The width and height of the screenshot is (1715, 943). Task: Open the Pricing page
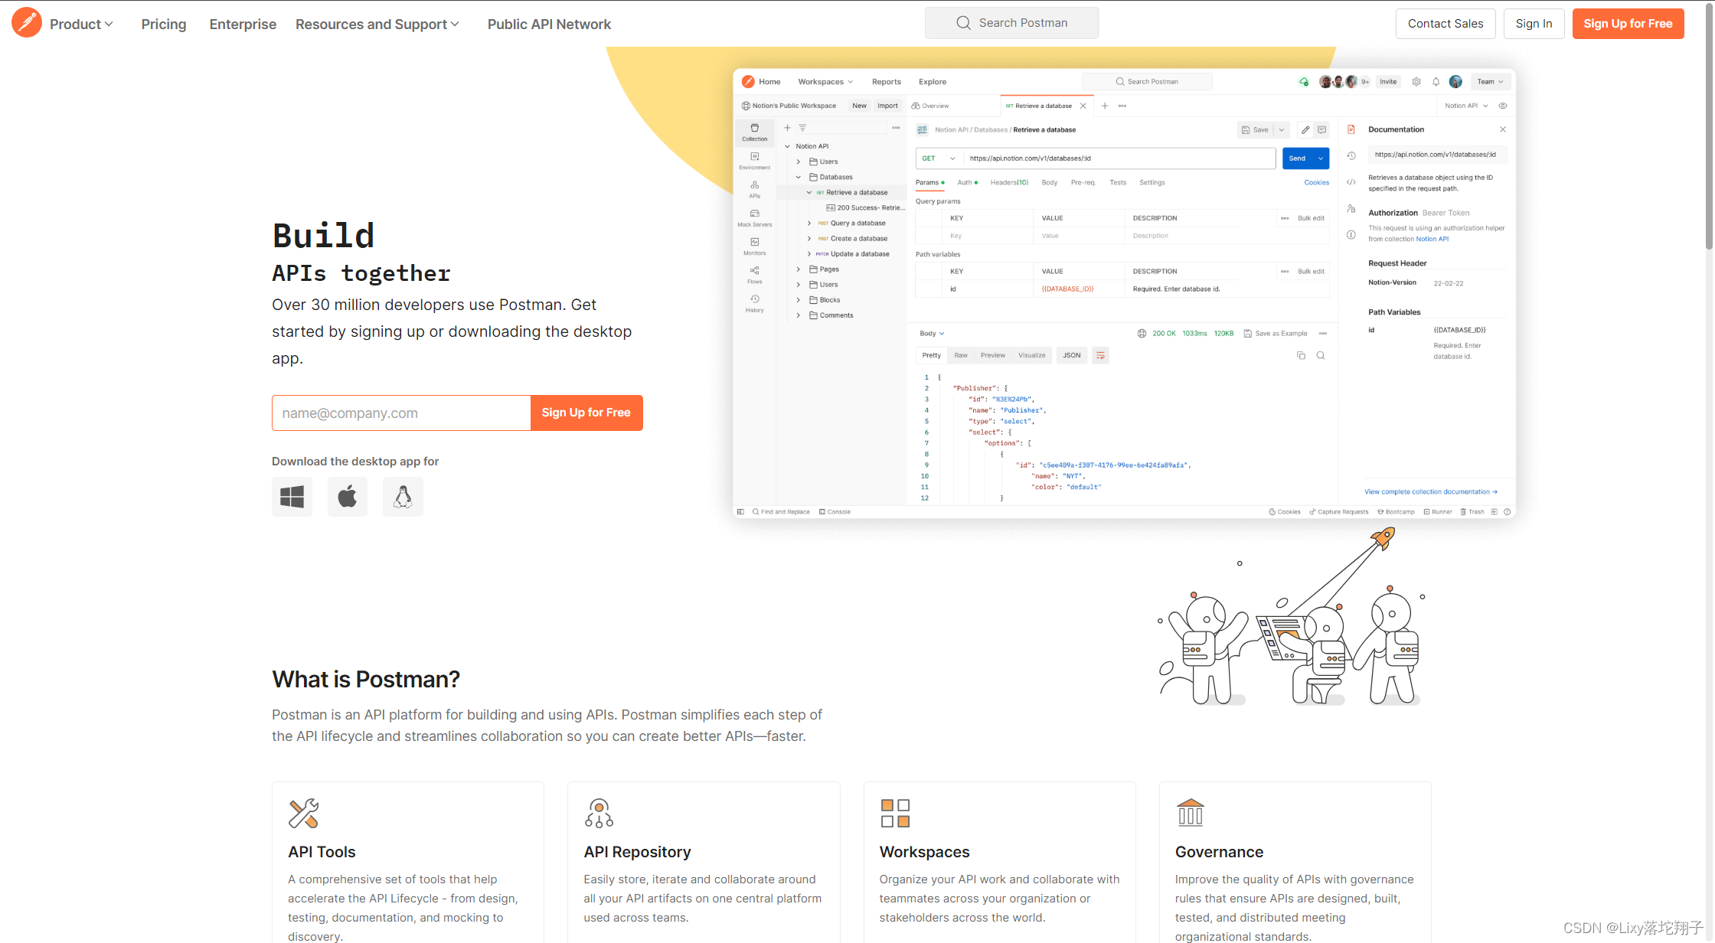164,24
